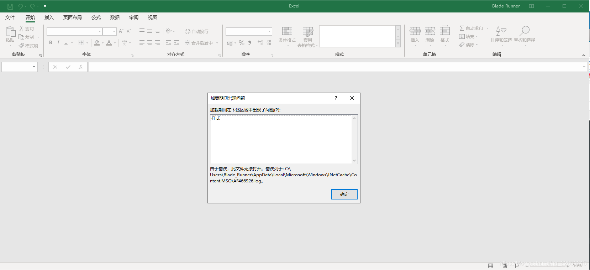Click the Fill Color bucket icon
The height and width of the screenshot is (270, 590).
[x=97, y=43]
